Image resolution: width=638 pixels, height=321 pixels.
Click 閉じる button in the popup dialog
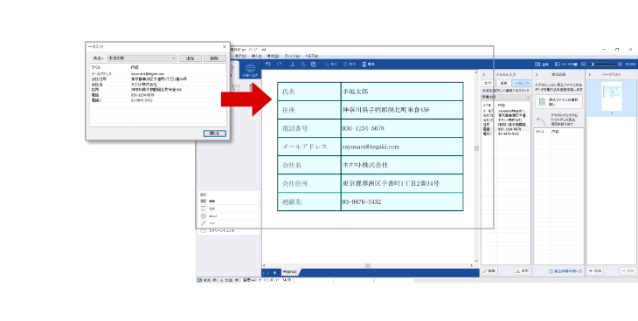(x=214, y=133)
